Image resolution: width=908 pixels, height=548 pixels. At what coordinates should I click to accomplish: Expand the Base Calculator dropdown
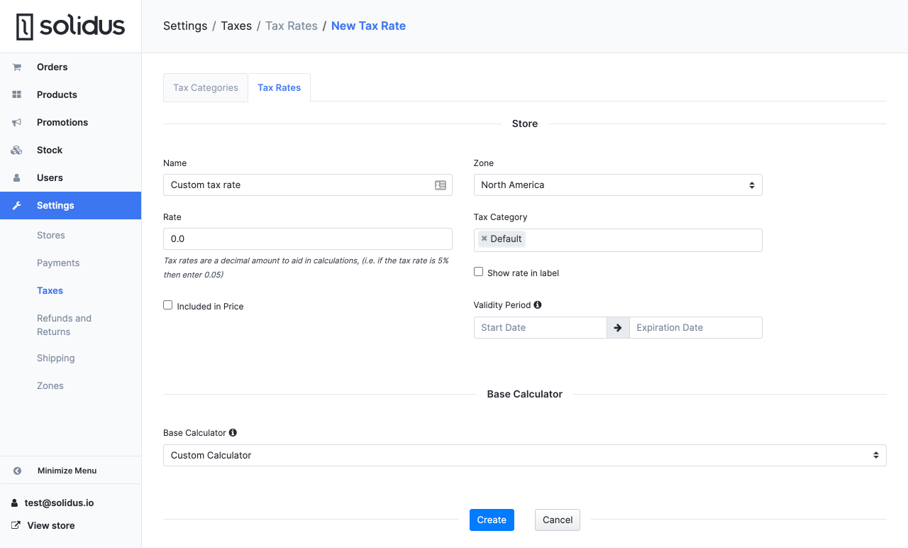pyautogui.click(x=524, y=455)
